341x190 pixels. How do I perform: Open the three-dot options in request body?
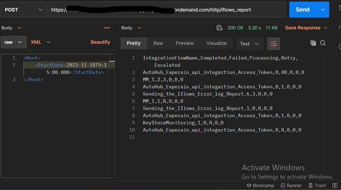107,28
